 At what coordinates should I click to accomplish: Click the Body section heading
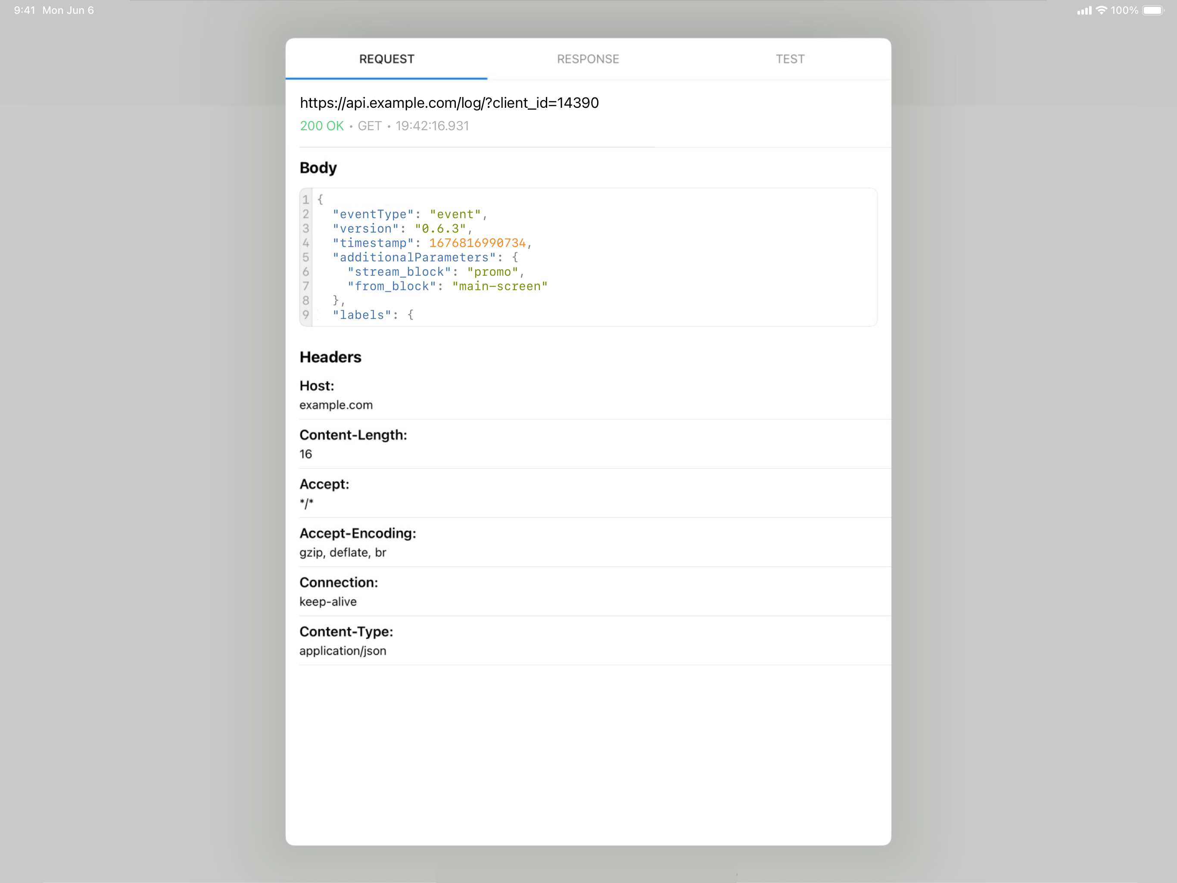pos(318,168)
